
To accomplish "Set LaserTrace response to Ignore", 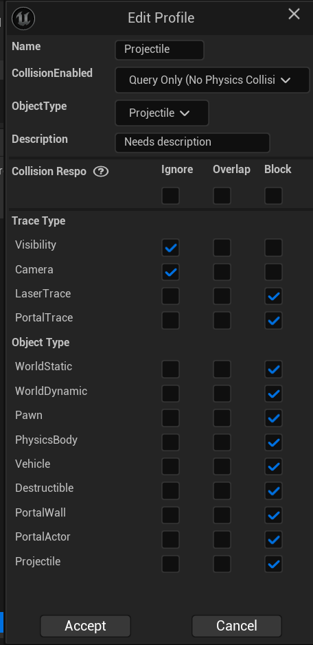I will click(x=171, y=296).
